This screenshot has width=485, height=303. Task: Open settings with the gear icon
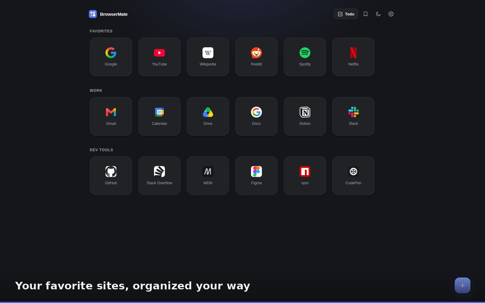tap(391, 14)
